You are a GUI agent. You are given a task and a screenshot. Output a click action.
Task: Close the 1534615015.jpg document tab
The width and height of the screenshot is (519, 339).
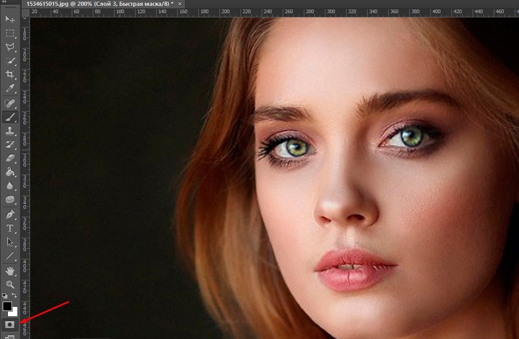click(180, 4)
